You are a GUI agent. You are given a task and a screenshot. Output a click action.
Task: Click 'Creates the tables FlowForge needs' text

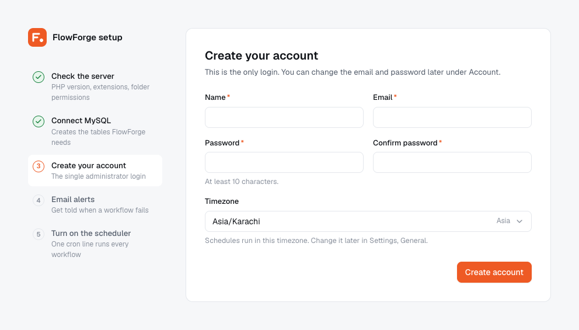(x=98, y=137)
